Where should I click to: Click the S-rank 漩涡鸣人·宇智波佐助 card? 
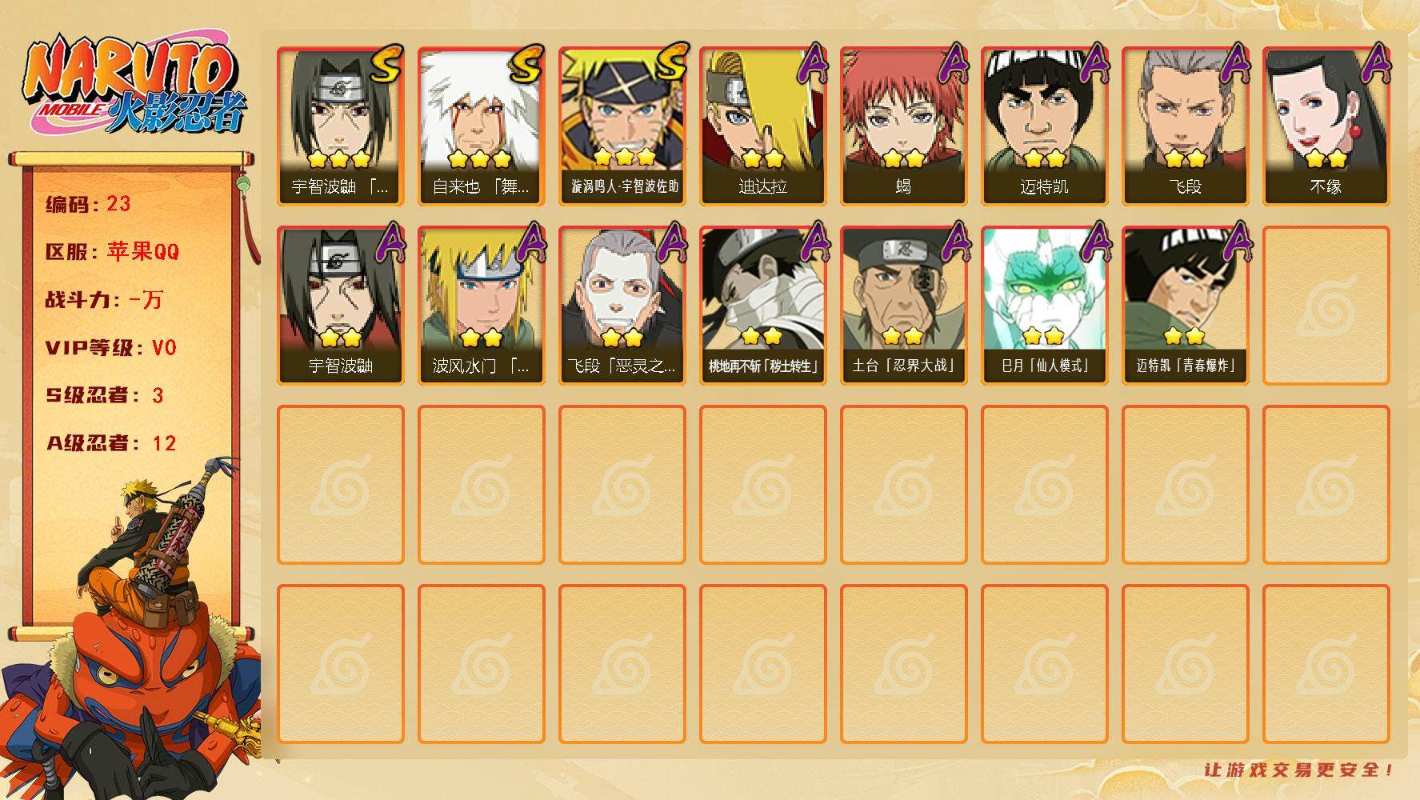pyautogui.click(x=622, y=126)
